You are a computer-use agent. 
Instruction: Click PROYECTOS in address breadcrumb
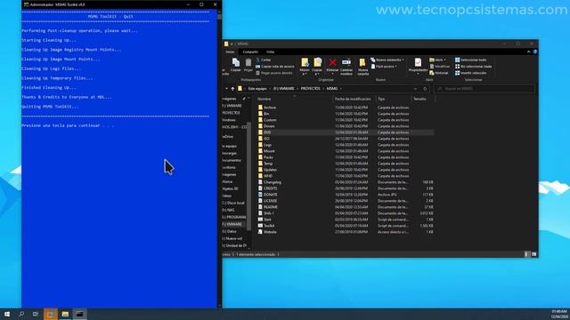311,89
